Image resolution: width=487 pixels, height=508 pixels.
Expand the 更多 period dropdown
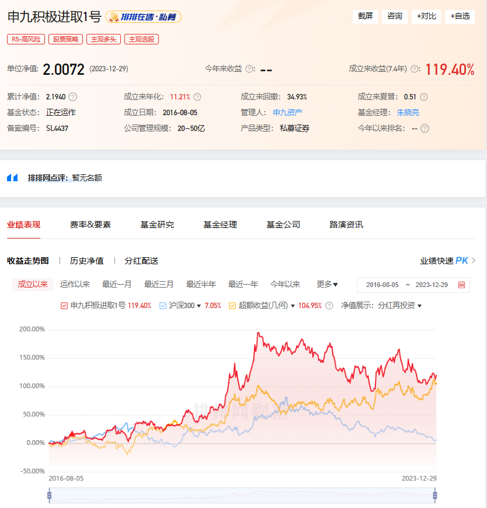click(327, 285)
